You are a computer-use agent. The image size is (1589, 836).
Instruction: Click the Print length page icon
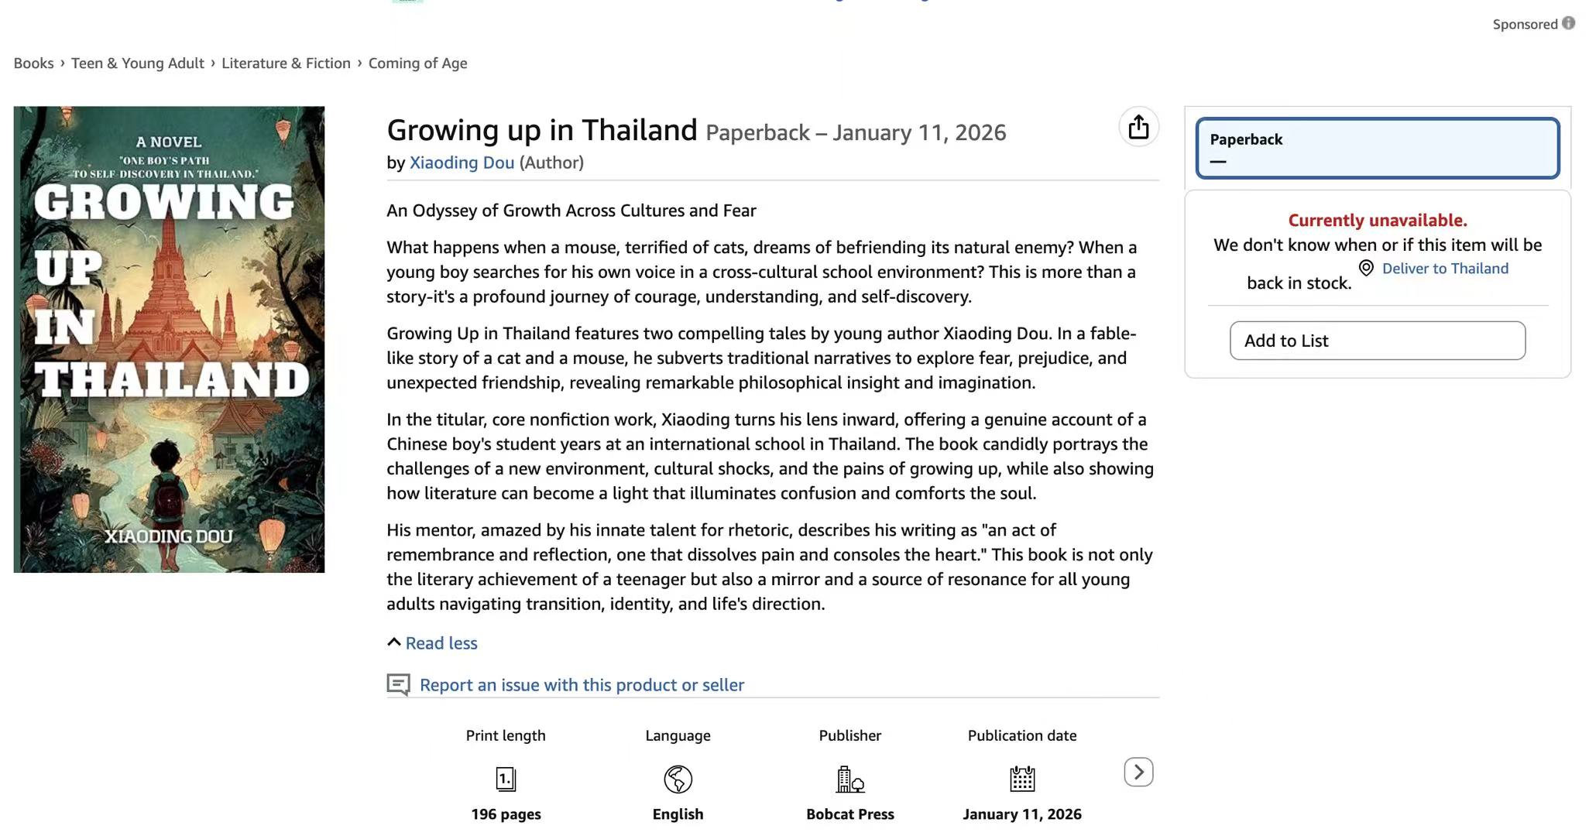pos(506,779)
